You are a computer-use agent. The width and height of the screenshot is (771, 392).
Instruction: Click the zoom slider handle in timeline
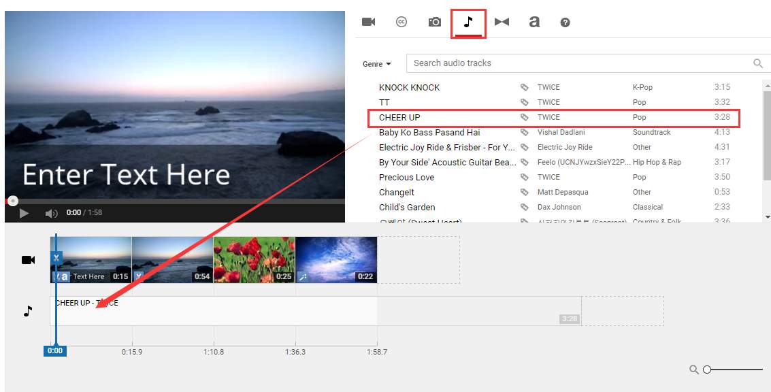(707, 370)
